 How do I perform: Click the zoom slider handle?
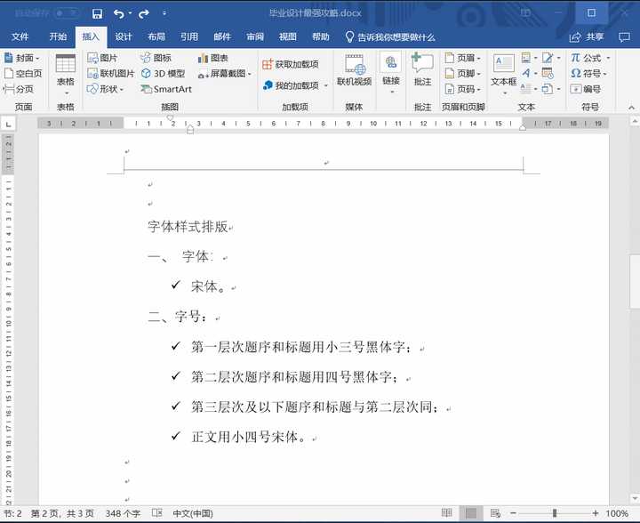point(555,513)
